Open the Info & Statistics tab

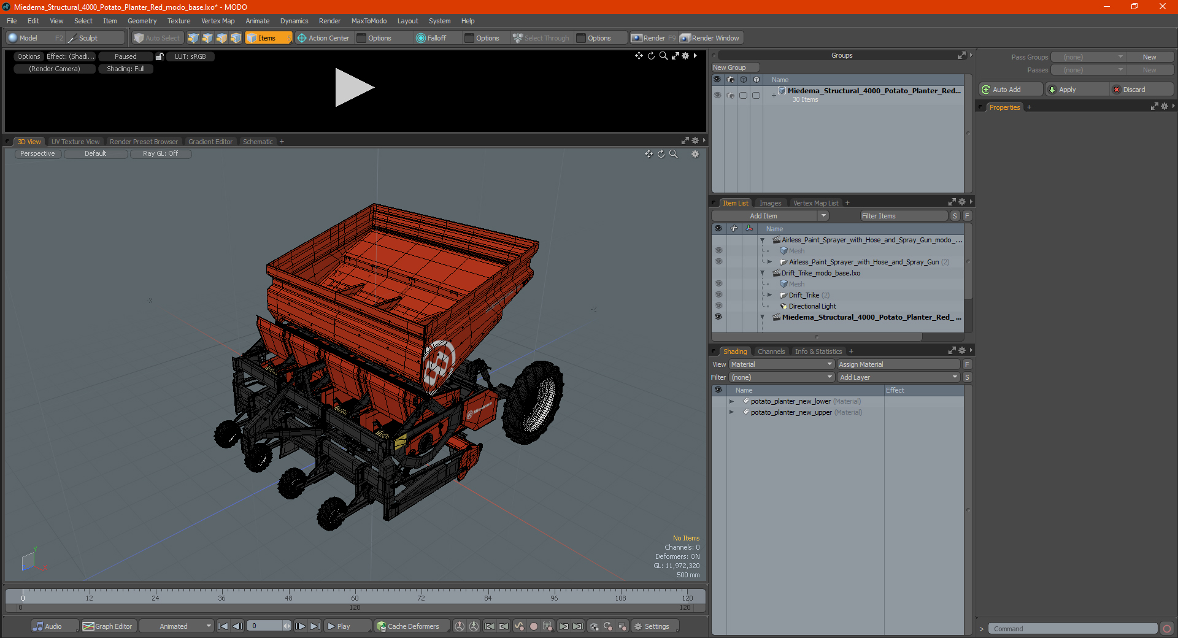pos(818,352)
